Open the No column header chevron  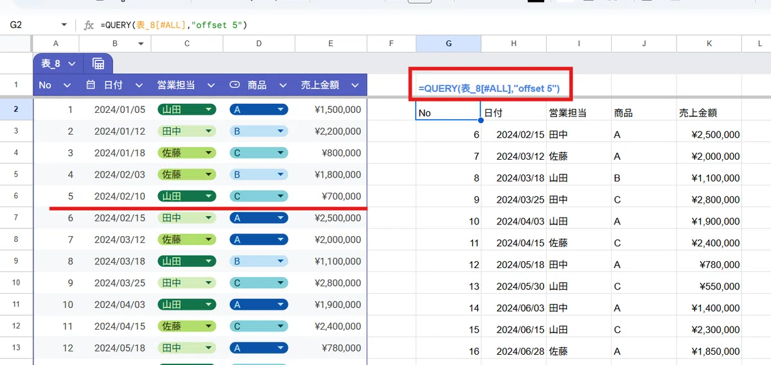[x=67, y=85]
